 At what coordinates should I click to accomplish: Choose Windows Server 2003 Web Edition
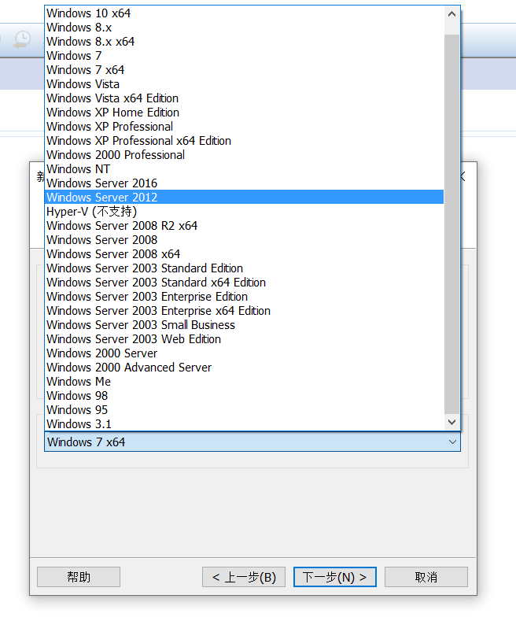[244, 339]
